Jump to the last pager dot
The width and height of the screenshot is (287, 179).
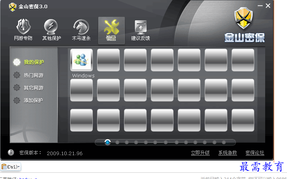[x=224, y=142]
